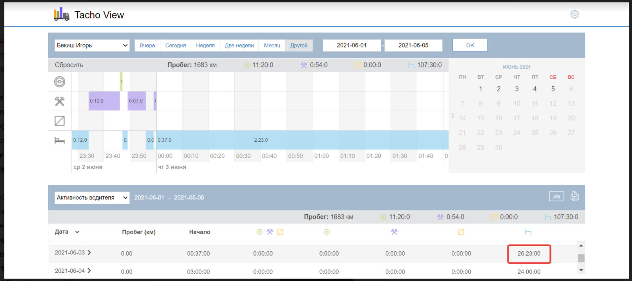632x281 pixels.
Task: Switch to the Неделя period tab
Action: click(x=205, y=46)
